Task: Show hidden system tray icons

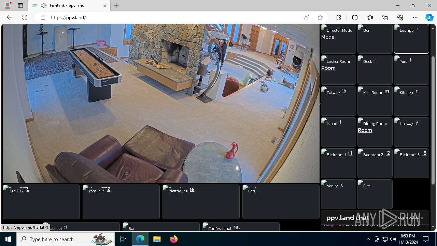Action: click(368, 239)
